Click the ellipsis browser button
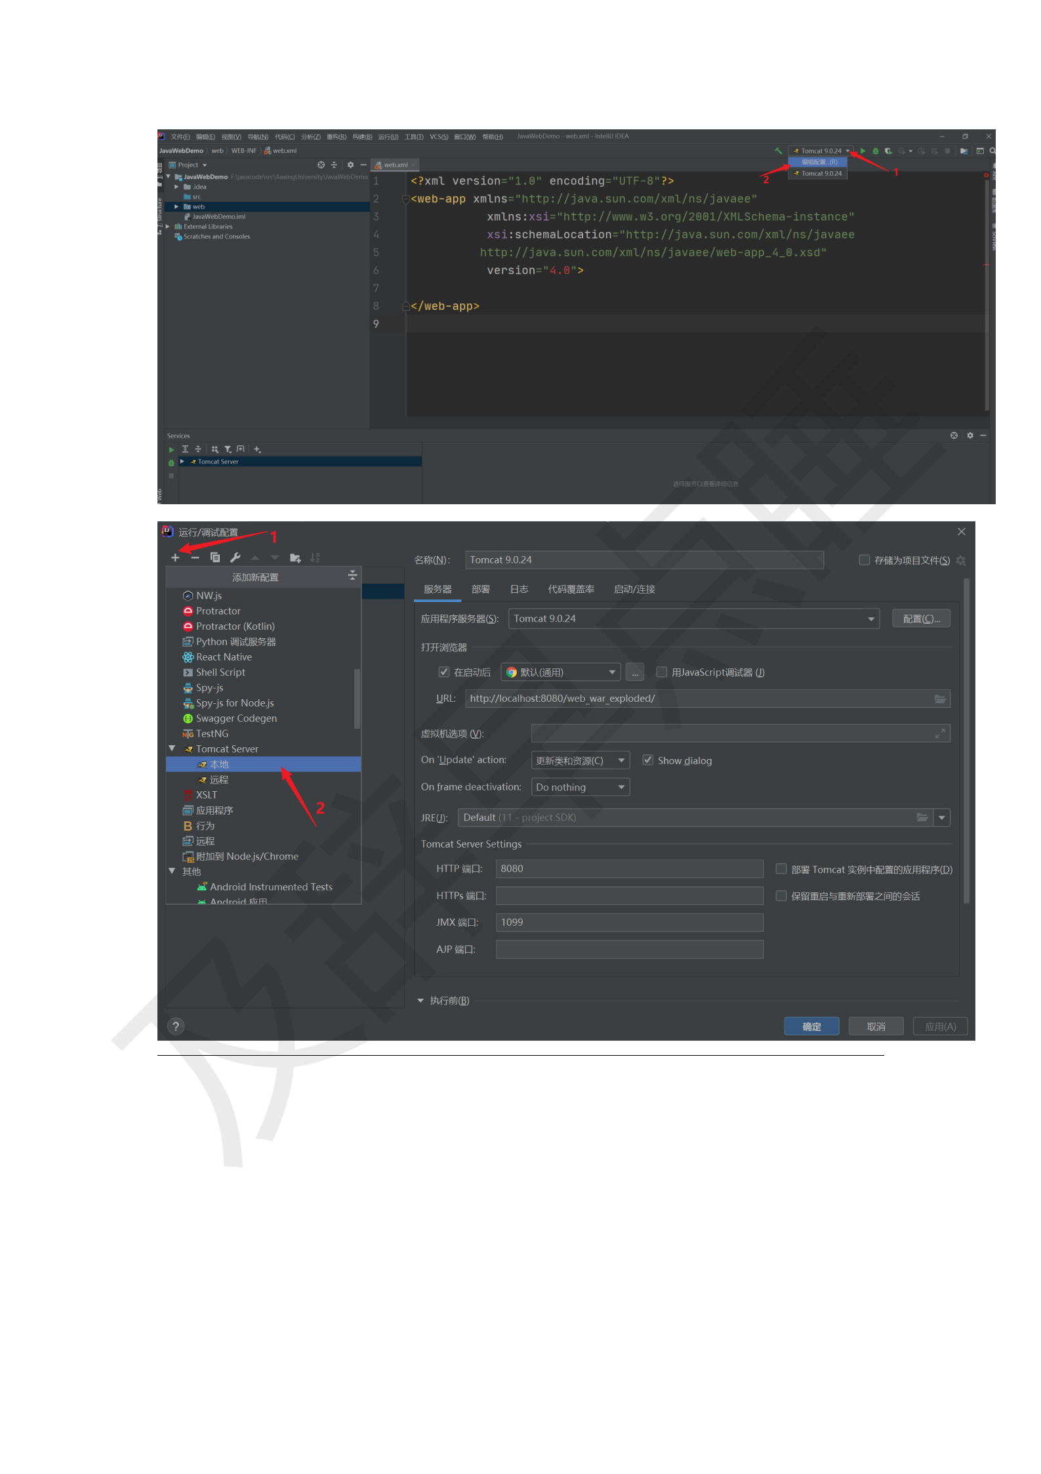This screenshot has height=1474, width=1041. [x=634, y=672]
